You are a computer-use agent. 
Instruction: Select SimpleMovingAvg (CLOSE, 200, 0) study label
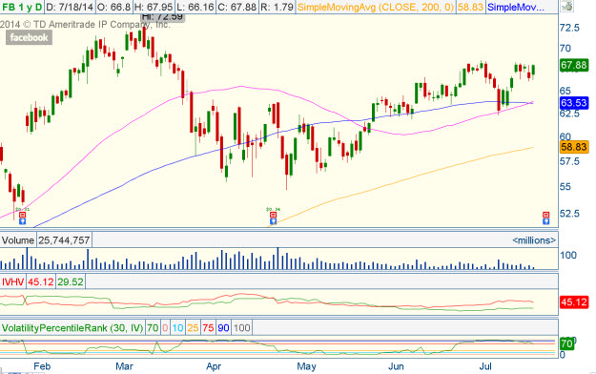pos(376,7)
